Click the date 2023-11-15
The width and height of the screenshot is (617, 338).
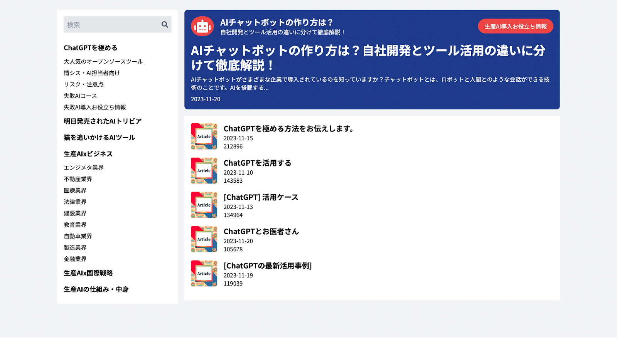click(x=238, y=138)
